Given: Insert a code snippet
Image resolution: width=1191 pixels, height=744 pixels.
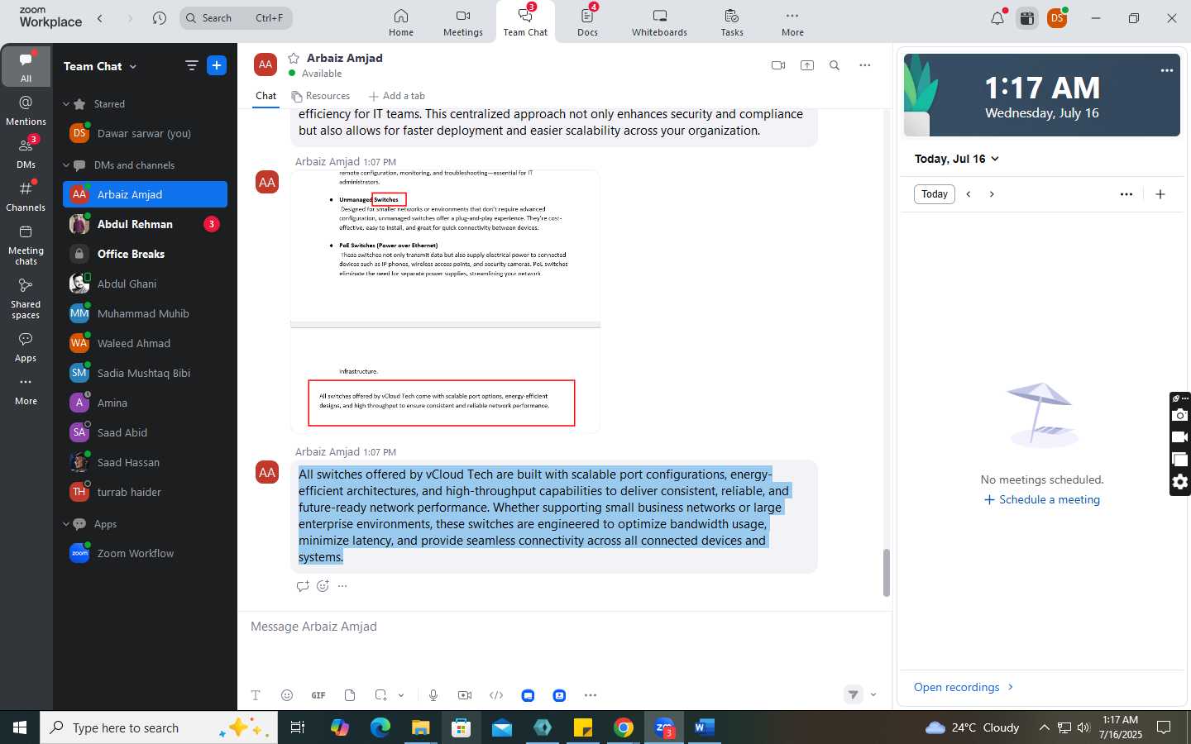Looking at the screenshot, I should [496, 695].
